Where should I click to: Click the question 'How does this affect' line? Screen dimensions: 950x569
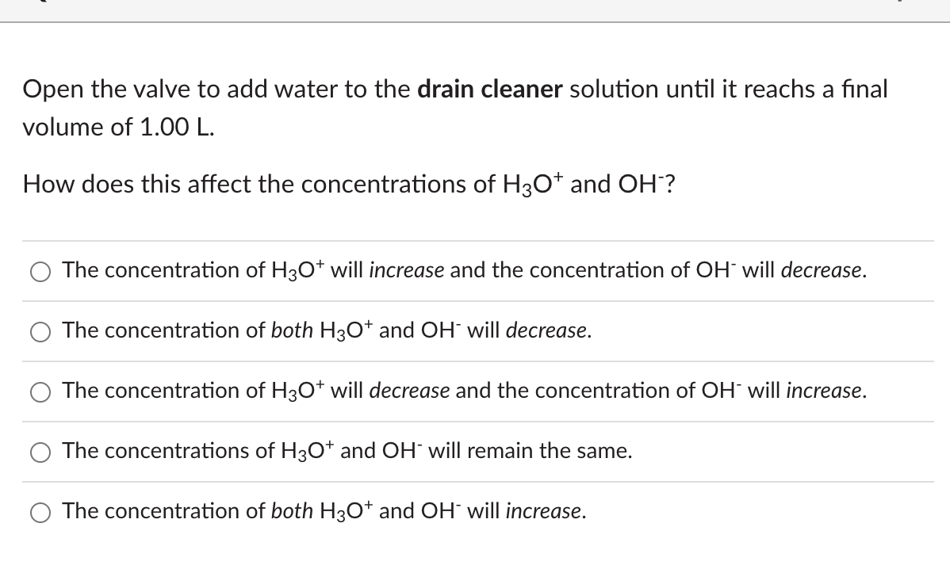[x=349, y=184]
